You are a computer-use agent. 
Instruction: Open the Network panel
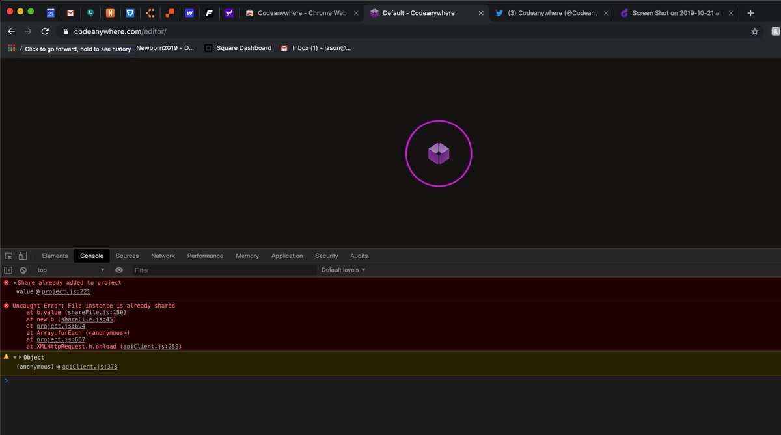pos(163,256)
